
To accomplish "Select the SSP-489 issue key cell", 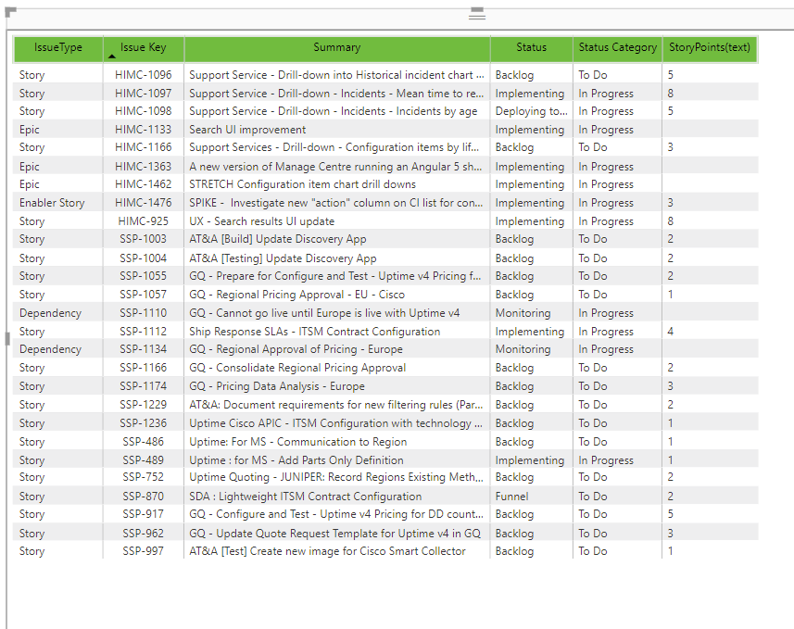I will [144, 460].
